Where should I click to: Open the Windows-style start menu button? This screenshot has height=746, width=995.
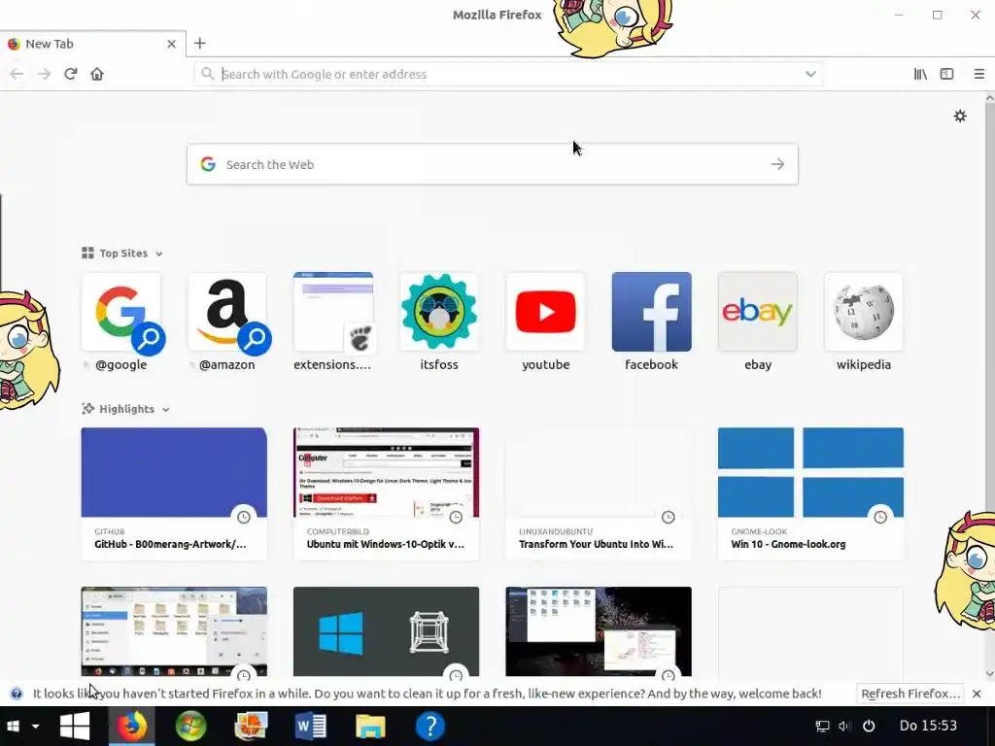tap(75, 726)
